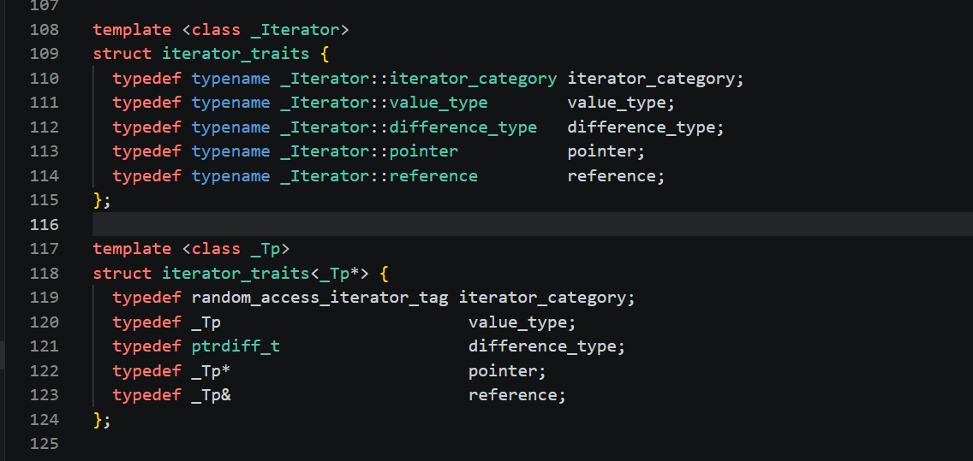The width and height of the screenshot is (973, 461).
Task: Click closing brace on line 115
Action: pyautogui.click(x=98, y=200)
